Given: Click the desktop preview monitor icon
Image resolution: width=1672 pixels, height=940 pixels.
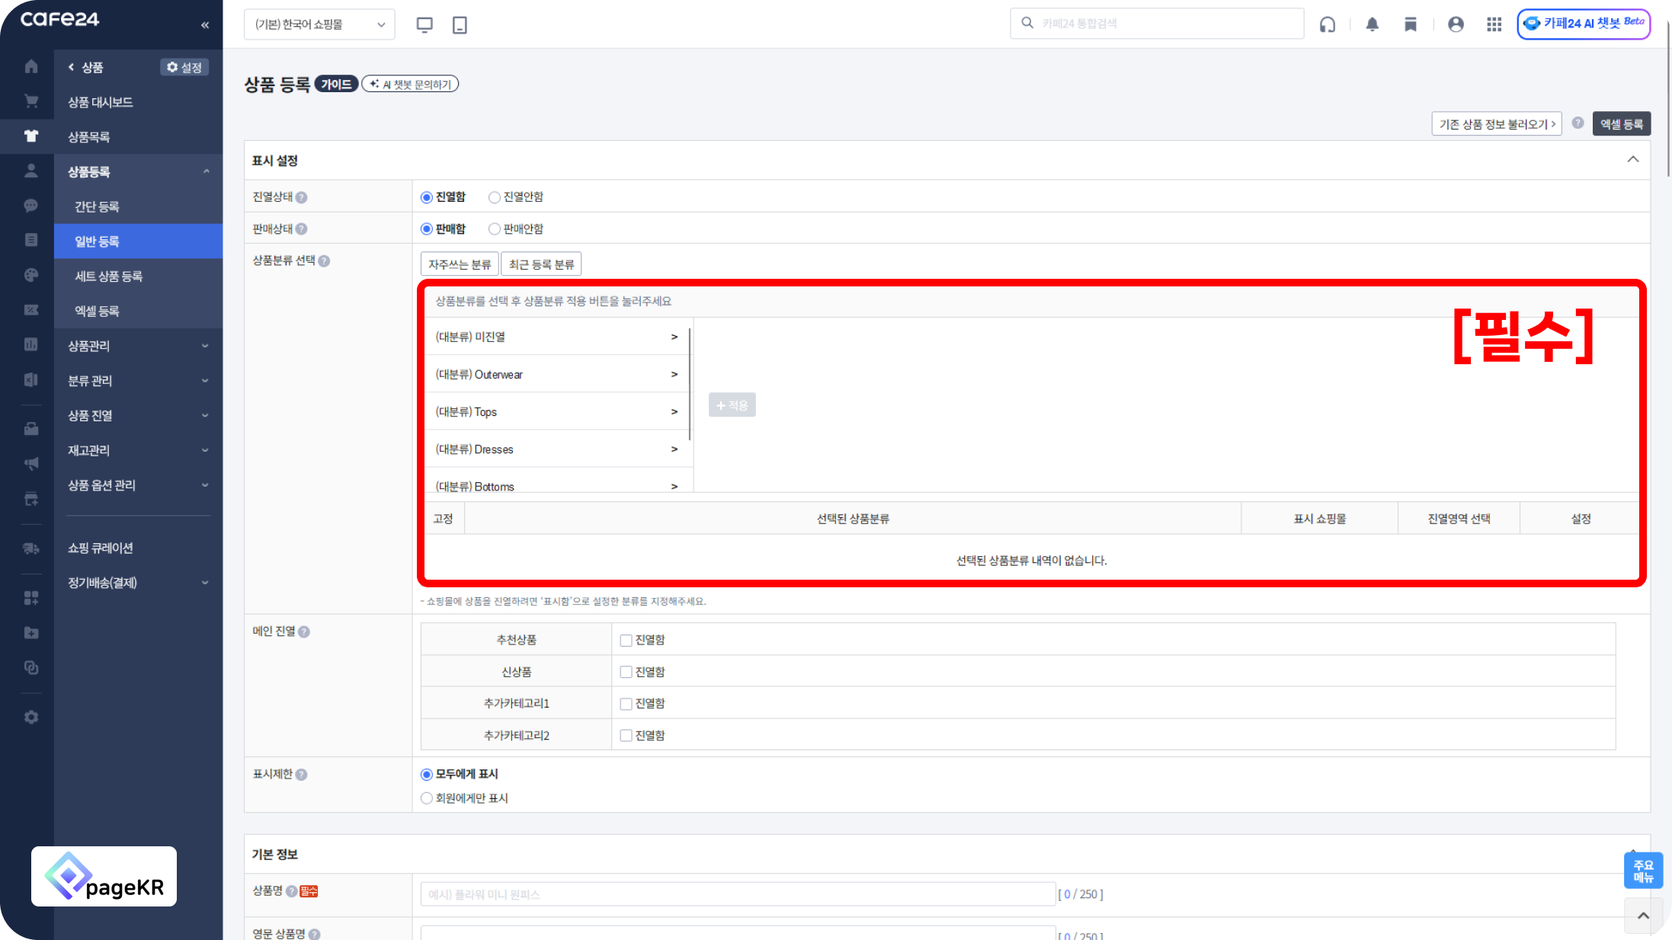Looking at the screenshot, I should coord(424,24).
